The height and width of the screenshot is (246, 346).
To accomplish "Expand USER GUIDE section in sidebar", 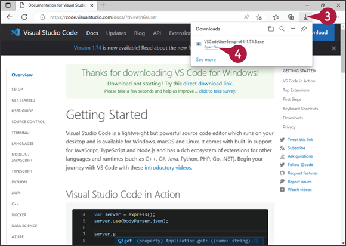I will (22, 111).
